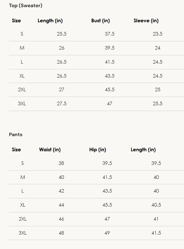Click the Waist (in) column header
The height and width of the screenshot is (249, 184).
(x=50, y=149)
